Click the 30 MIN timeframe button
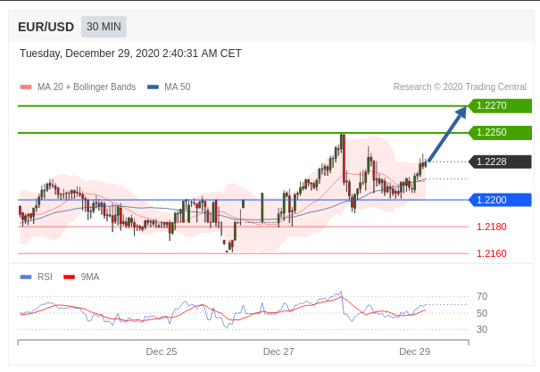 pyautogui.click(x=104, y=27)
